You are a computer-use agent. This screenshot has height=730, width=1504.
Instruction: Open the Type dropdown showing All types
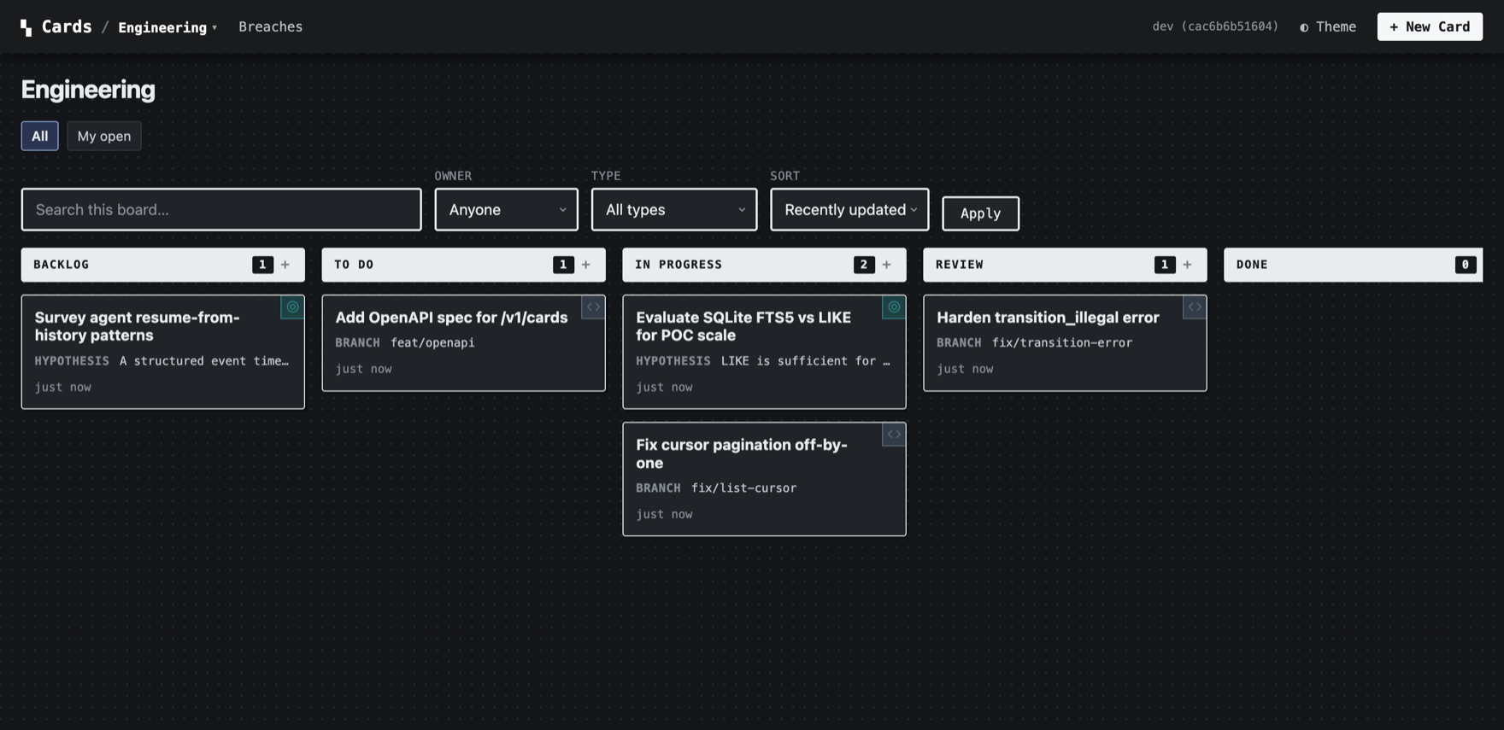pos(674,209)
